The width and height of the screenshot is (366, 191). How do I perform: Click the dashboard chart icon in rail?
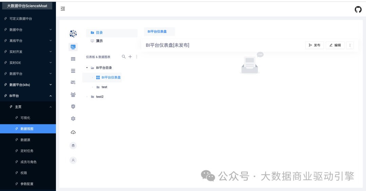tap(73, 47)
